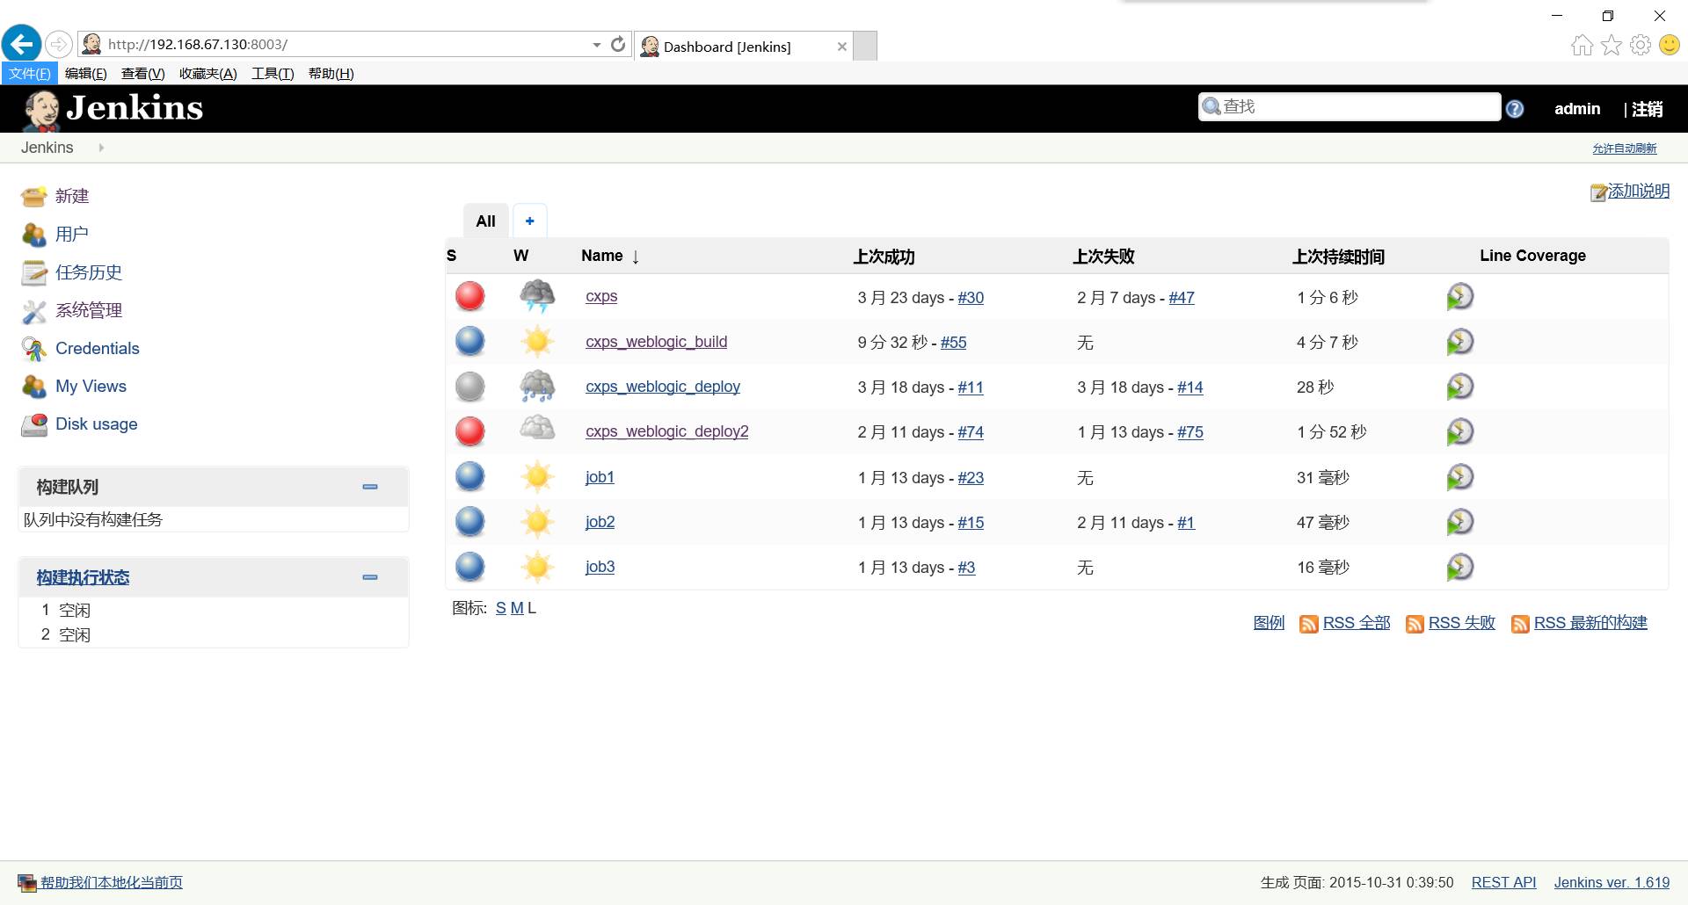This screenshot has width=1688, height=905.
Task: Click the 注销 logout link
Action: pos(1648,109)
